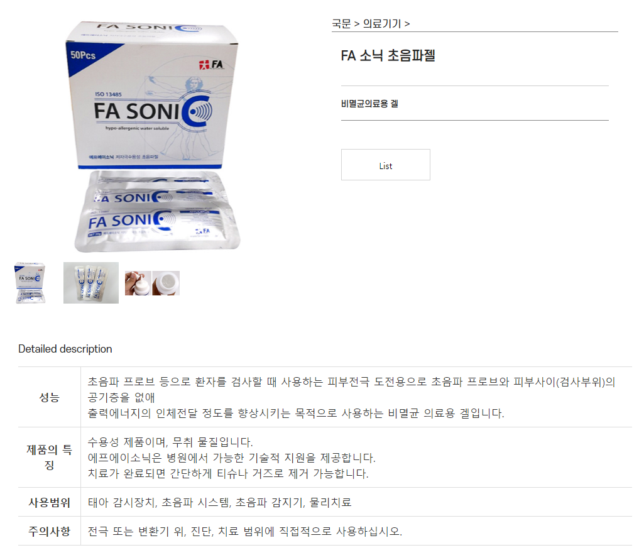Select the FA Sonic box thumbnail
Image resolution: width=644 pixels, height=560 pixels.
pyautogui.click(x=30, y=283)
